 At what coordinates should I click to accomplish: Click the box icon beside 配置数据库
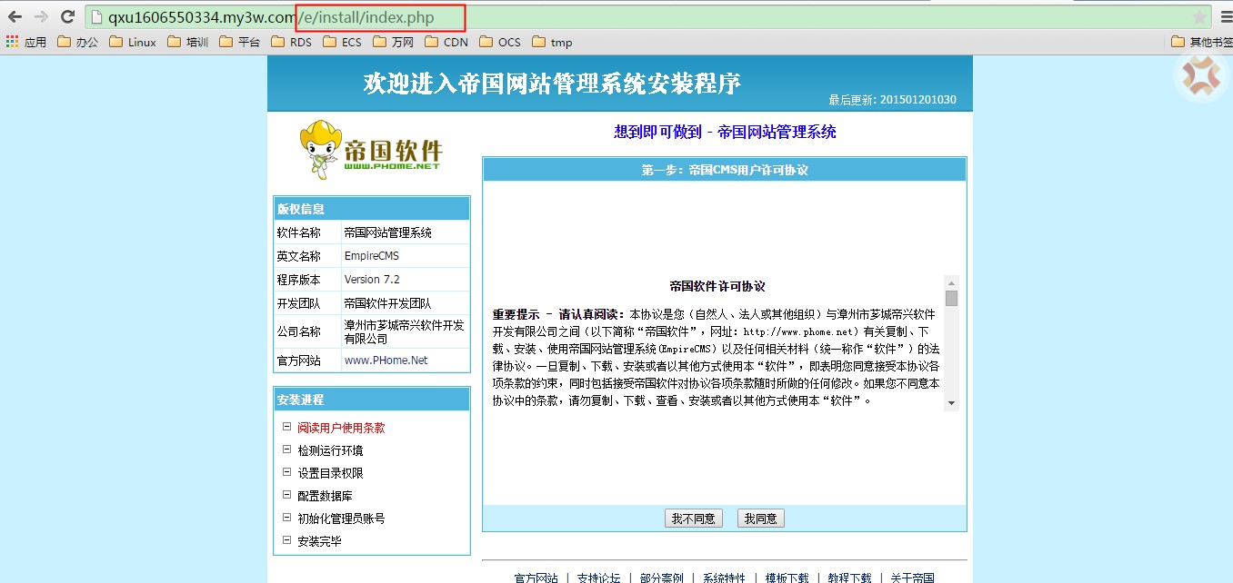click(286, 495)
